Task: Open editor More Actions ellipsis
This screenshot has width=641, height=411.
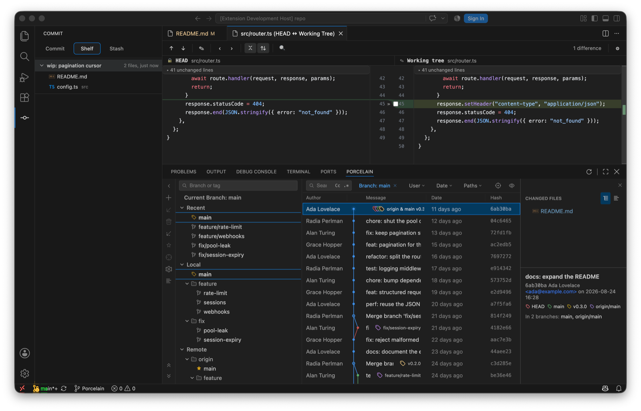Action: pyautogui.click(x=617, y=34)
